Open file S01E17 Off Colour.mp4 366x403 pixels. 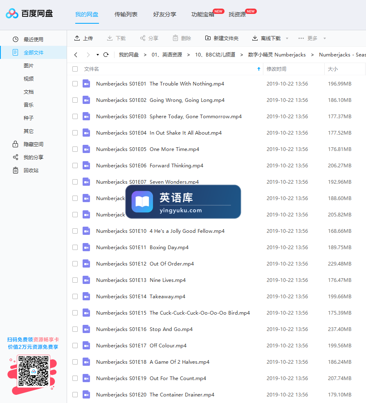click(141, 345)
